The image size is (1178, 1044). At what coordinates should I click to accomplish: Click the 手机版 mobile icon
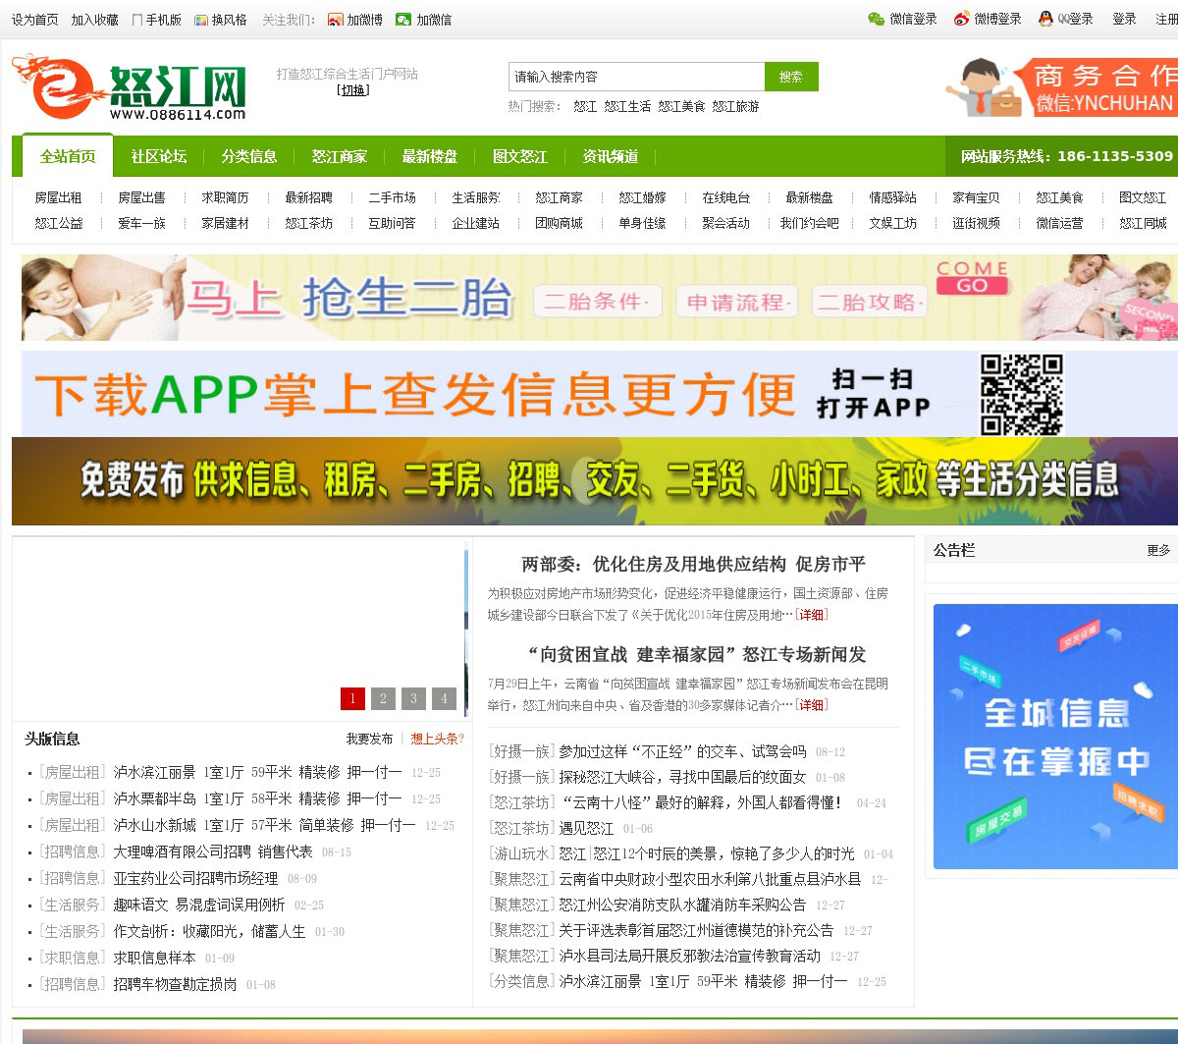[137, 20]
